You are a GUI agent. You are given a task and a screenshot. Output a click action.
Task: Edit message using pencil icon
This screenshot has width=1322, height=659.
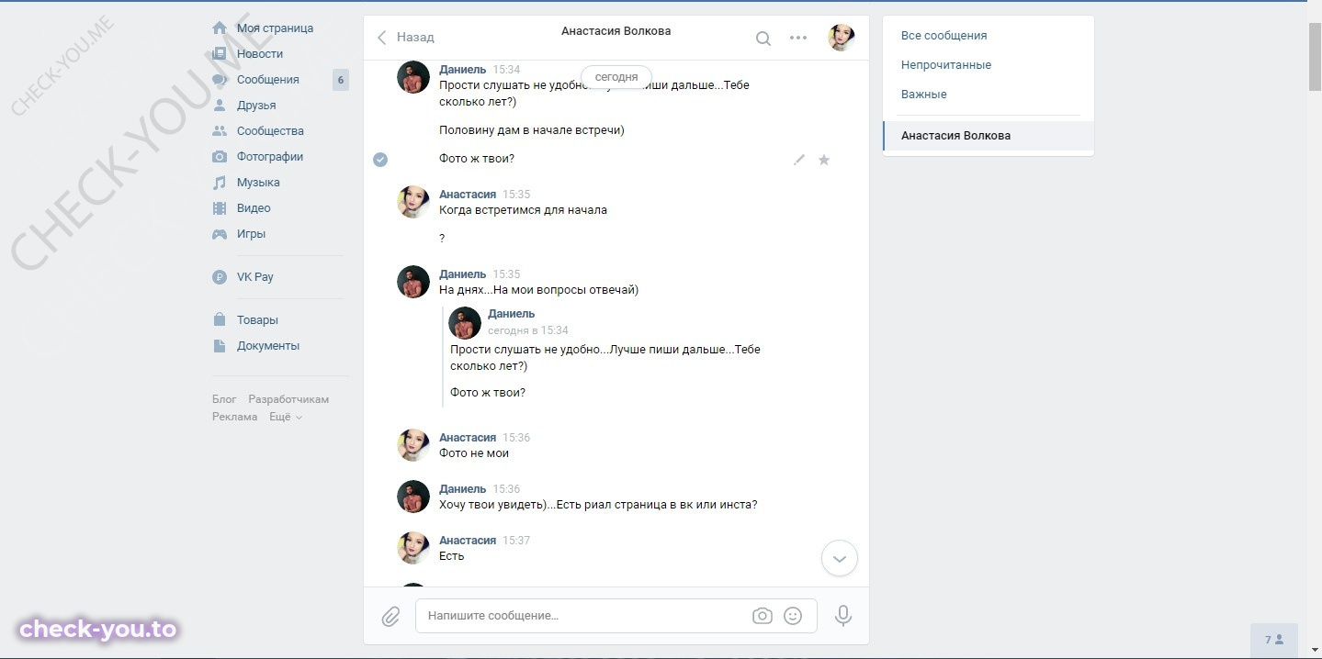tap(799, 160)
